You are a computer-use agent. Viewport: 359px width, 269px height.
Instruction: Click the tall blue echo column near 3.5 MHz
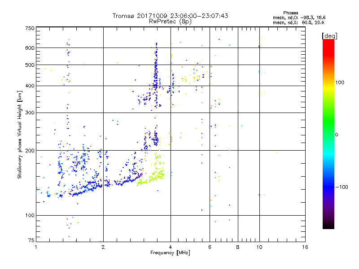pos(156,75)
